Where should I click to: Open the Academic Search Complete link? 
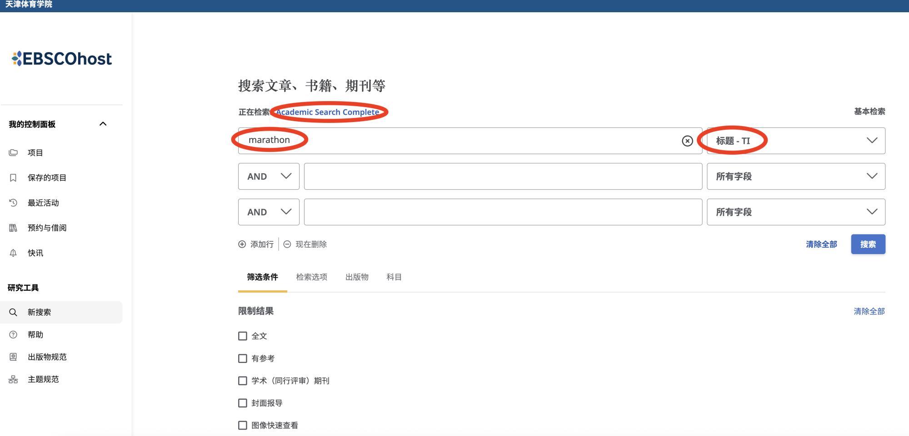pos(327,112)
